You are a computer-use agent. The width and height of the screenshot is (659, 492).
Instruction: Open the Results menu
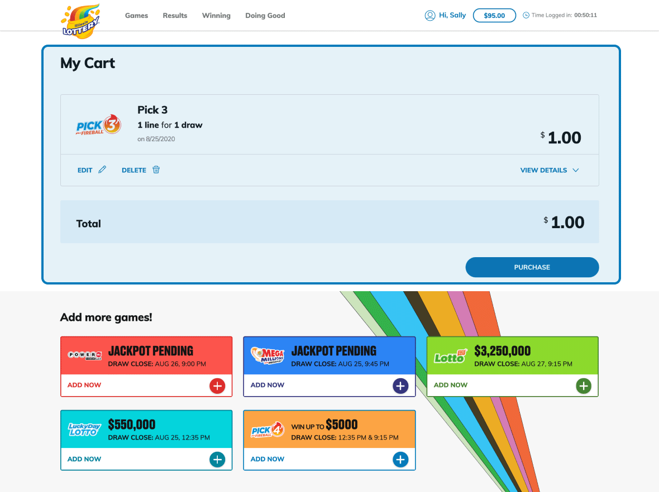(175, 16)
